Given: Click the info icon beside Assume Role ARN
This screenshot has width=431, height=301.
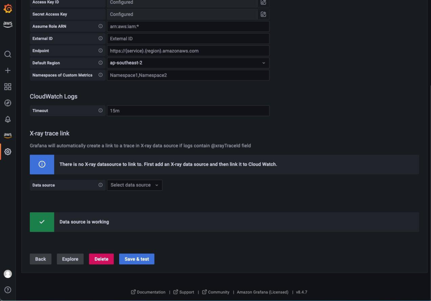Looking at the screenshot, I should pyautogui.click(x=100, y=26).
